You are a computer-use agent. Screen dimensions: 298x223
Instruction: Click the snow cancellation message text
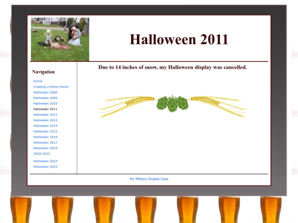pyautogui.click(x=173, y=67)
